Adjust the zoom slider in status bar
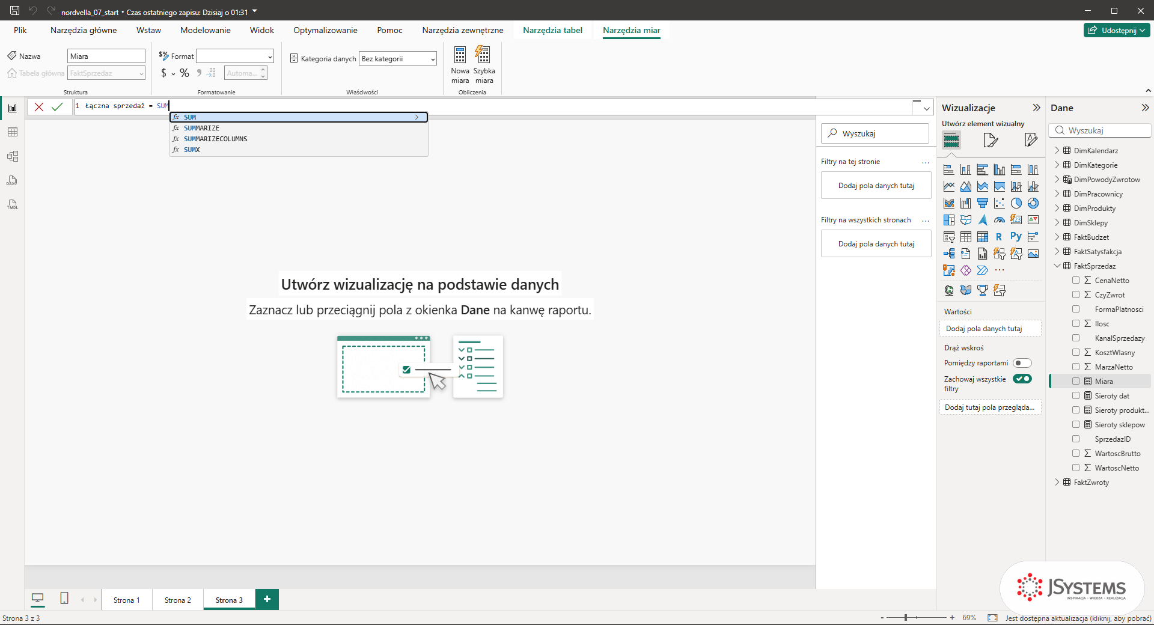This screenshot has height=625, width=1154. 906,617
